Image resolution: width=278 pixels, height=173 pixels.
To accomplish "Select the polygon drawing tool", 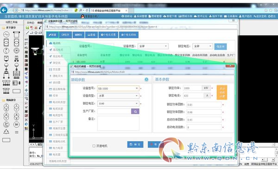I will (36, 33).
